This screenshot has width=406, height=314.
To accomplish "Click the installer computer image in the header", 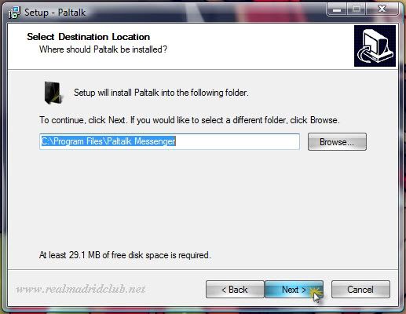I will point(375,46).
